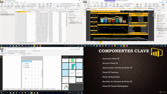Click Editar consultas in the TOP 5 VENTAS ribbon
The width and height of the screenshot is (167, 94).
(106, 5)
